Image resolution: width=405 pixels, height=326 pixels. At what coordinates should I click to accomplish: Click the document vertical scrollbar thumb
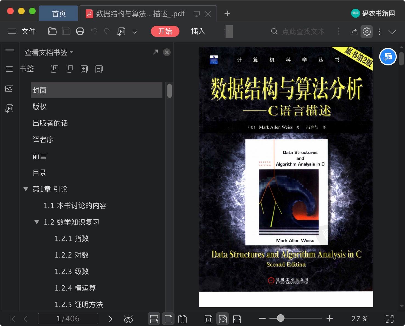point(401,59)
